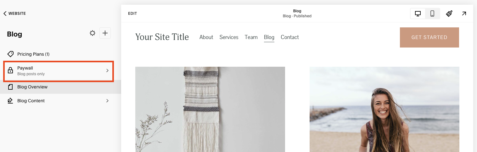
Task: Click Your Site Title heading
Action: [x=162, y=37]
